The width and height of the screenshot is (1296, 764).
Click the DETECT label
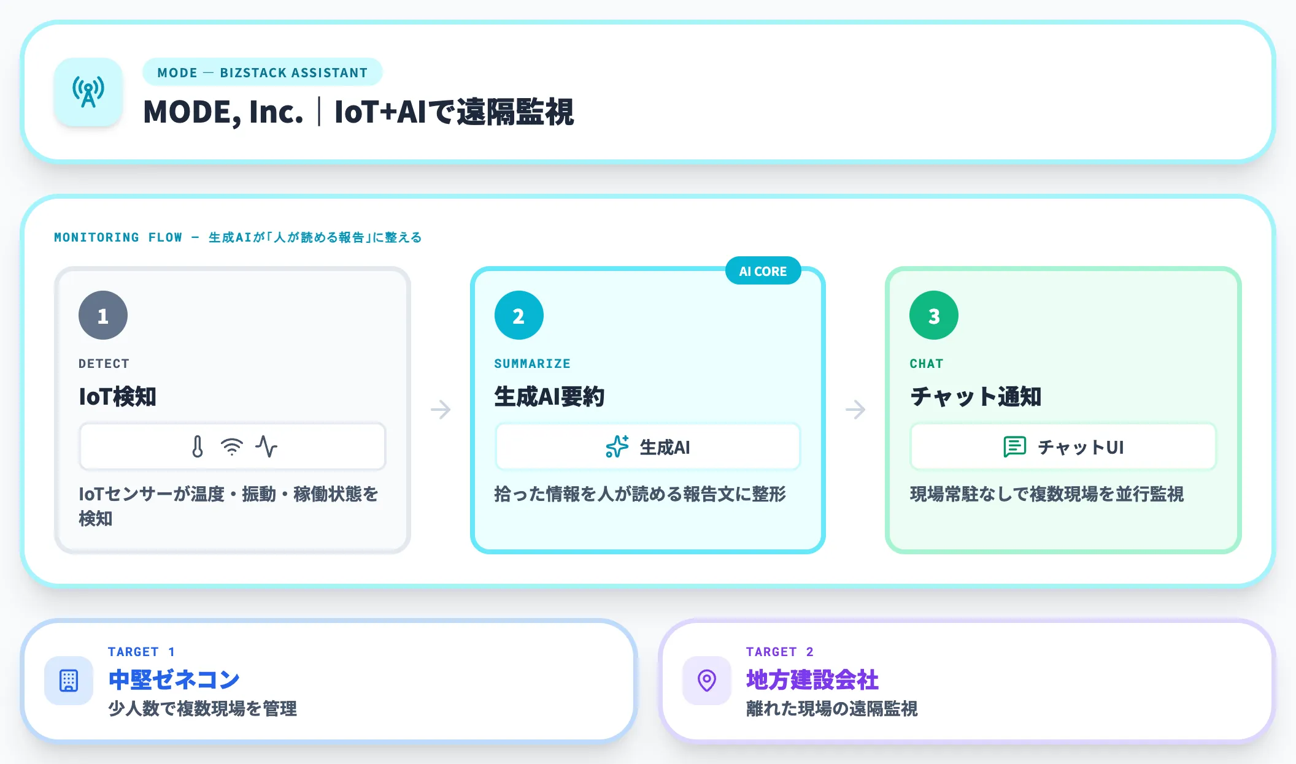click(104, 364)
